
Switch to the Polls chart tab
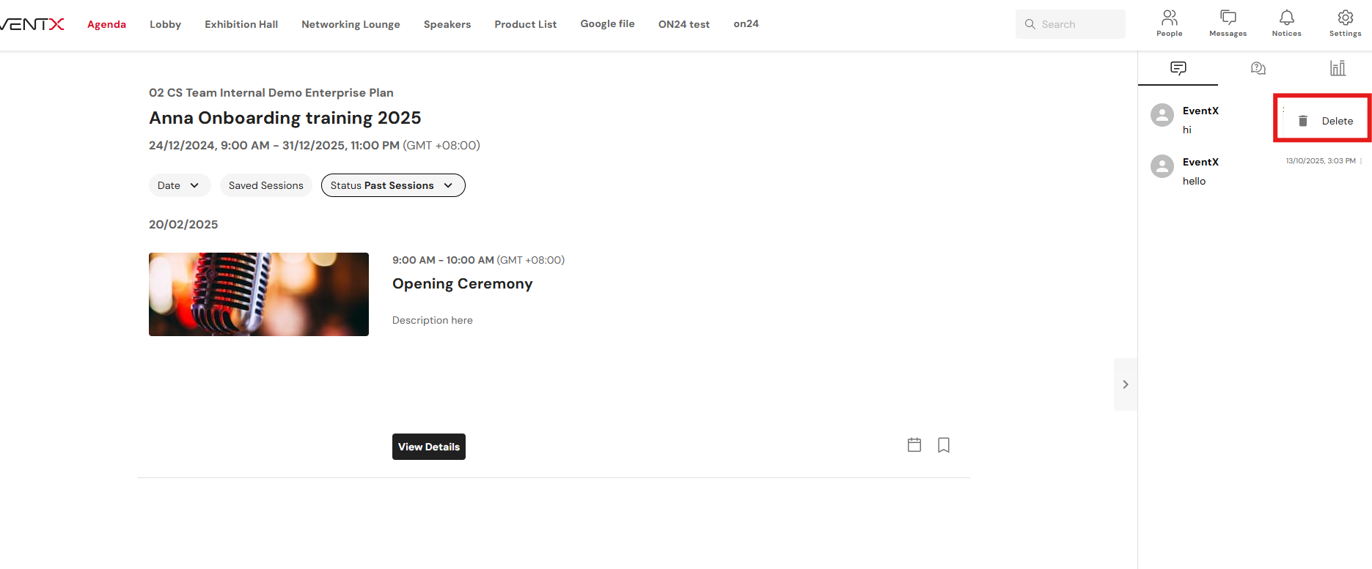click(1338, 68)
